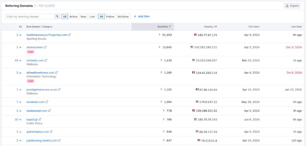Viewport: 306px width, 146px height.
Task: Open external link icon beside eurekster.com
Action: pos(47,102)
